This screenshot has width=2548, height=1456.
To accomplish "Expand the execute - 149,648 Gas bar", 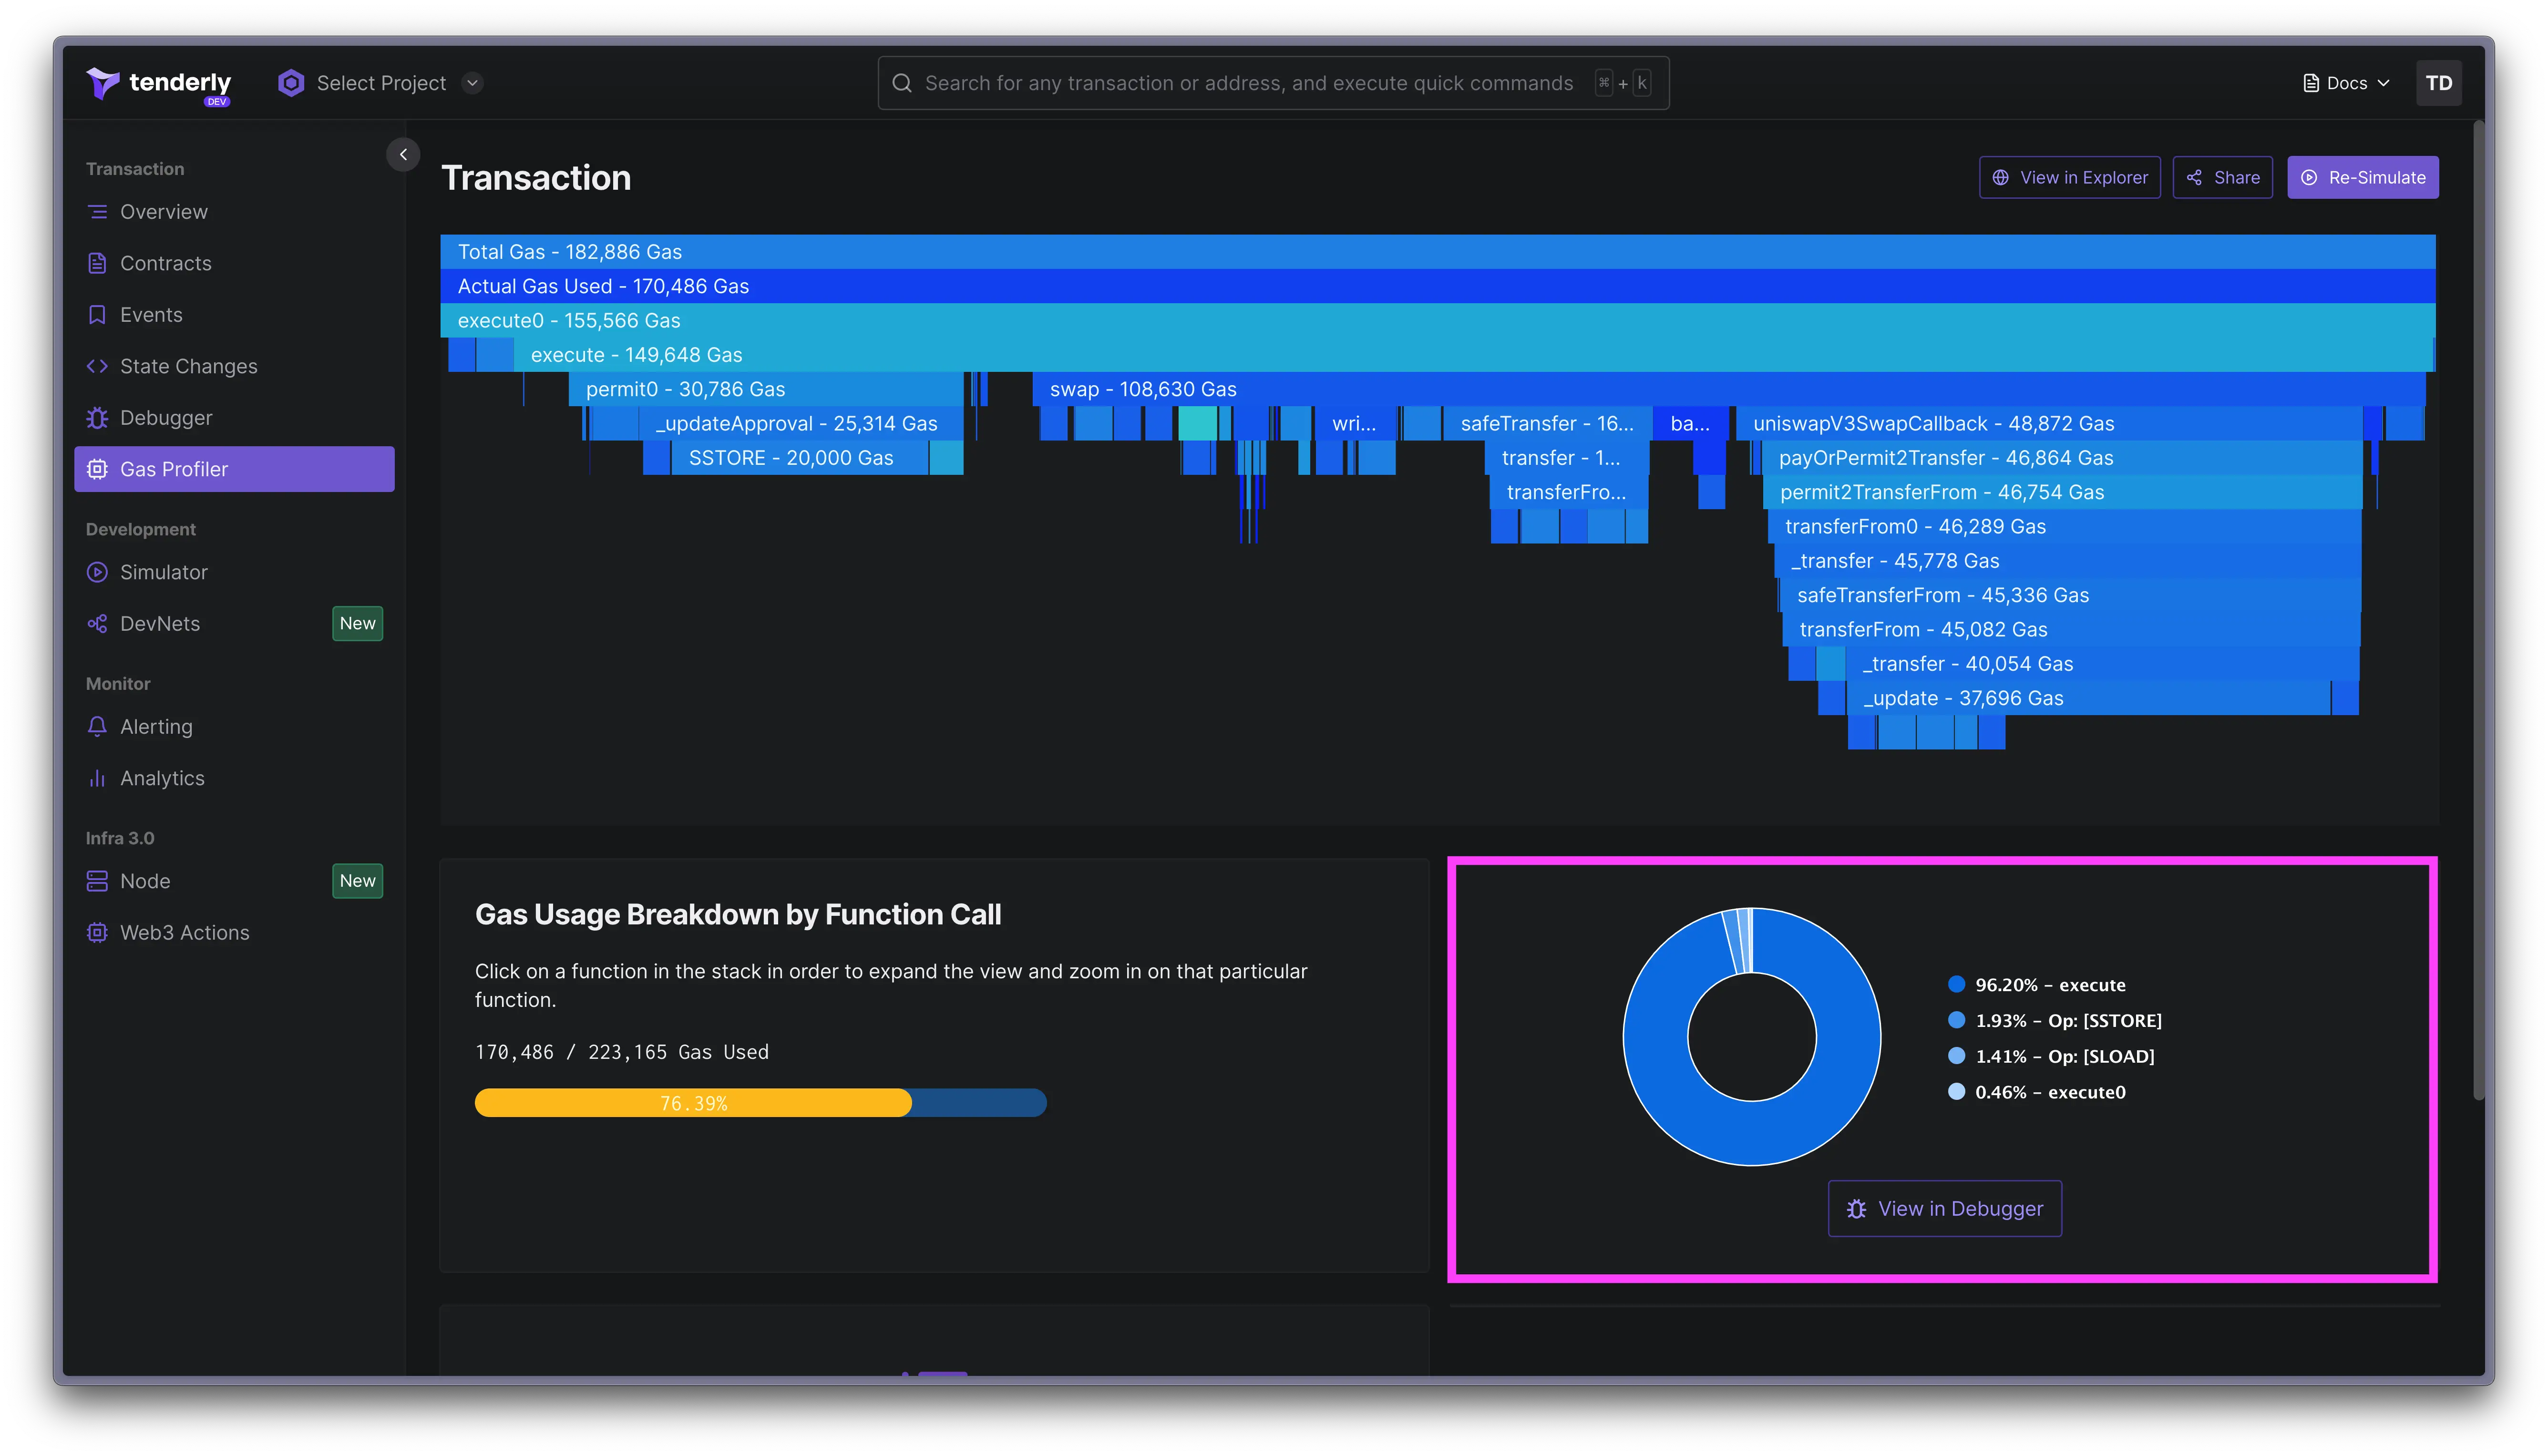I will (x=1473, y=355).
